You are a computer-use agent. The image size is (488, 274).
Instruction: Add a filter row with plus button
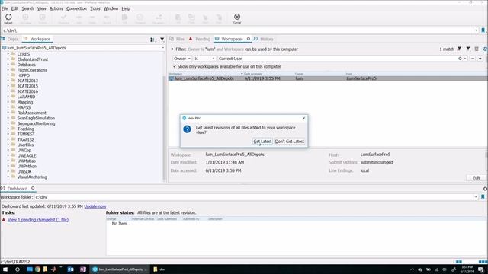tap(480, 59)
